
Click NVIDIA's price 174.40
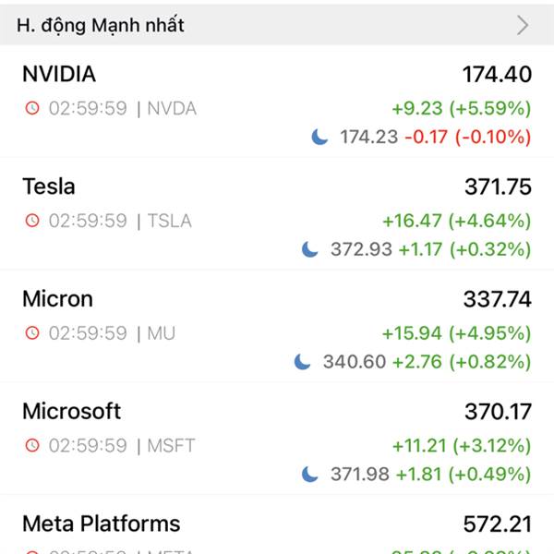(497, 74)
